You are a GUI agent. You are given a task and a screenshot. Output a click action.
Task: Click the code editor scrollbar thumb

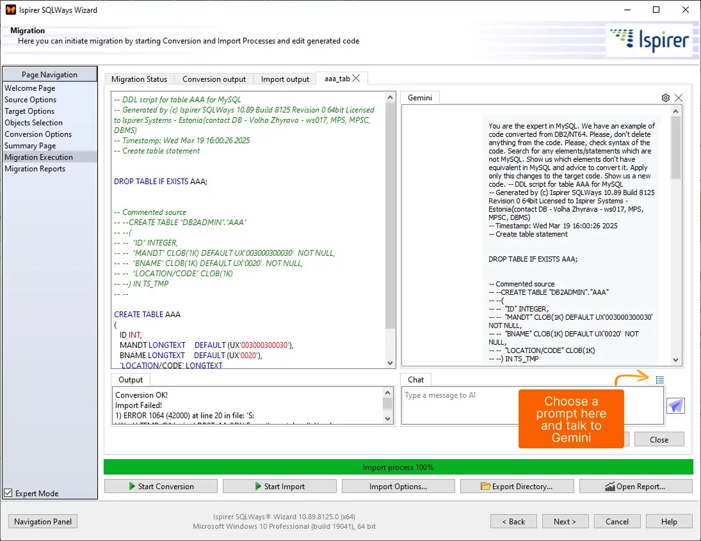(x=391, y=216)
